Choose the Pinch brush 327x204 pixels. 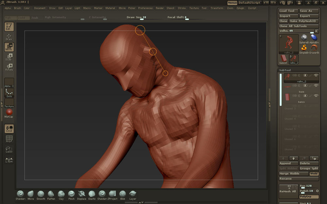[71, 195]
